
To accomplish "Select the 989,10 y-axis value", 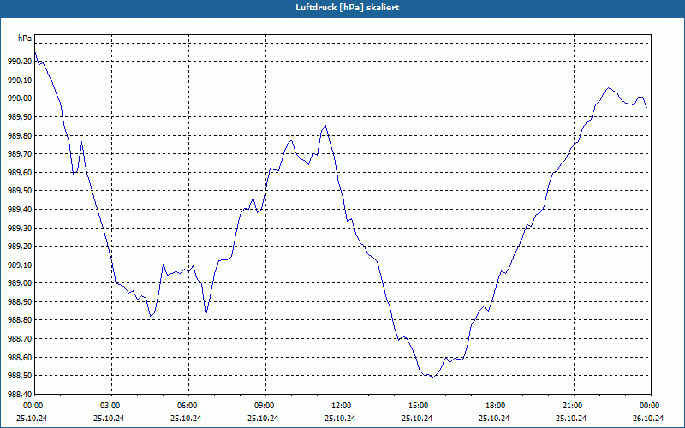I will [x=20, y=265].
